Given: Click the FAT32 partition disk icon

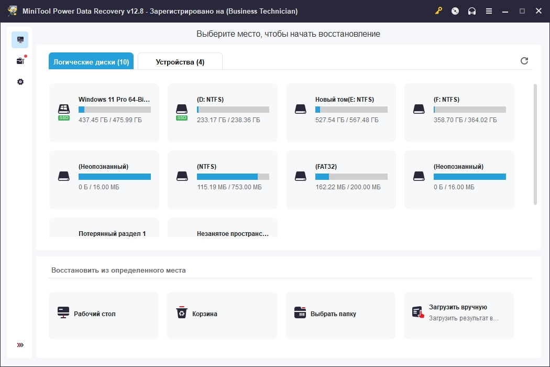Looking at the screenshot, I should pos(301,176).
